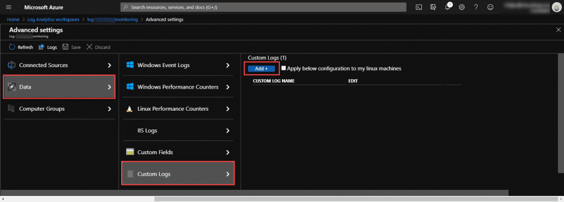Viewport: 564px width, 202px height.
Task: Close the Advanced settings blade
Action: (558, 30)
